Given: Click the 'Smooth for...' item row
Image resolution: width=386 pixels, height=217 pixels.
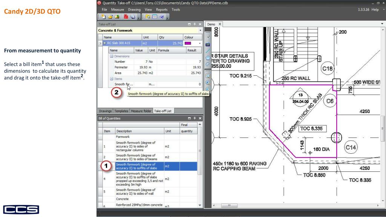Looking at the screenshot, I should click(155, 84).
